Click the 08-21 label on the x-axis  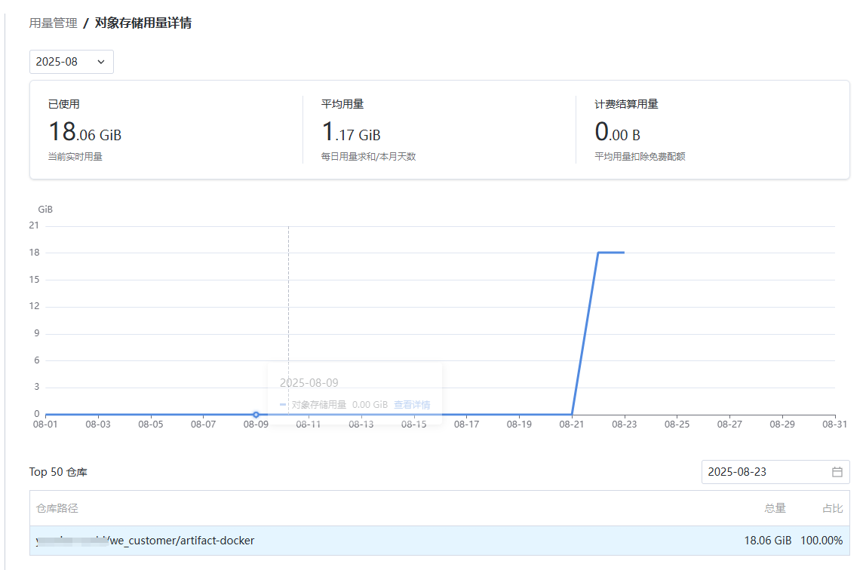572,424
